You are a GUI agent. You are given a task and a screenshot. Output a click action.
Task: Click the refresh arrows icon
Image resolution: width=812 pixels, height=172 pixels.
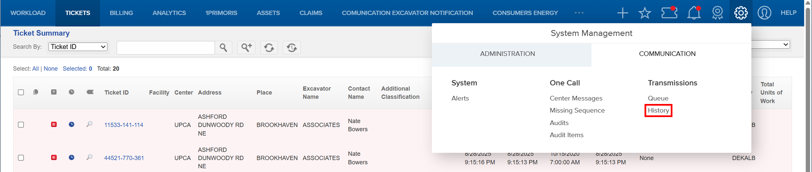[x=269, y=47]
